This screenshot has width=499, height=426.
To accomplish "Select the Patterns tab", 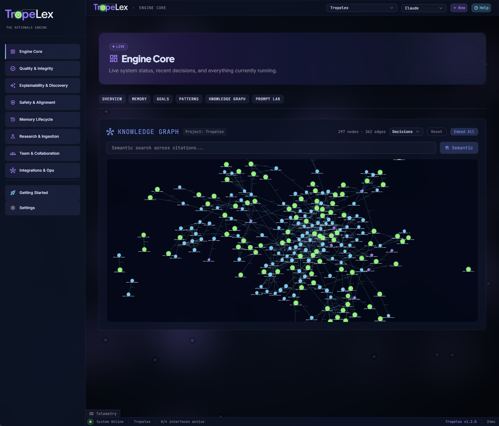I will pos(189,99).
